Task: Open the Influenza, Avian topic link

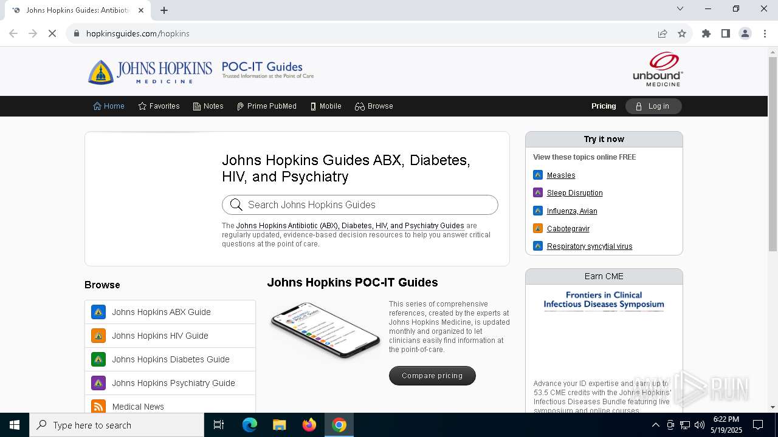Action: 572,211
